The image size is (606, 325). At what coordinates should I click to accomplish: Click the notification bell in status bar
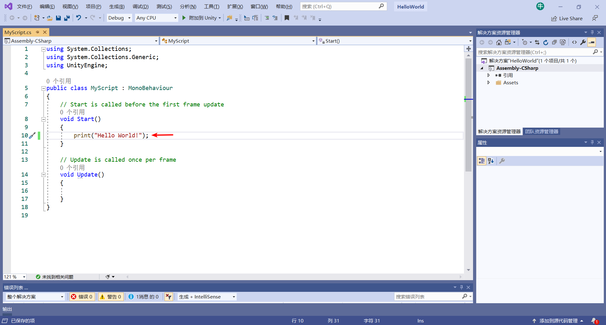pos(594,321)
